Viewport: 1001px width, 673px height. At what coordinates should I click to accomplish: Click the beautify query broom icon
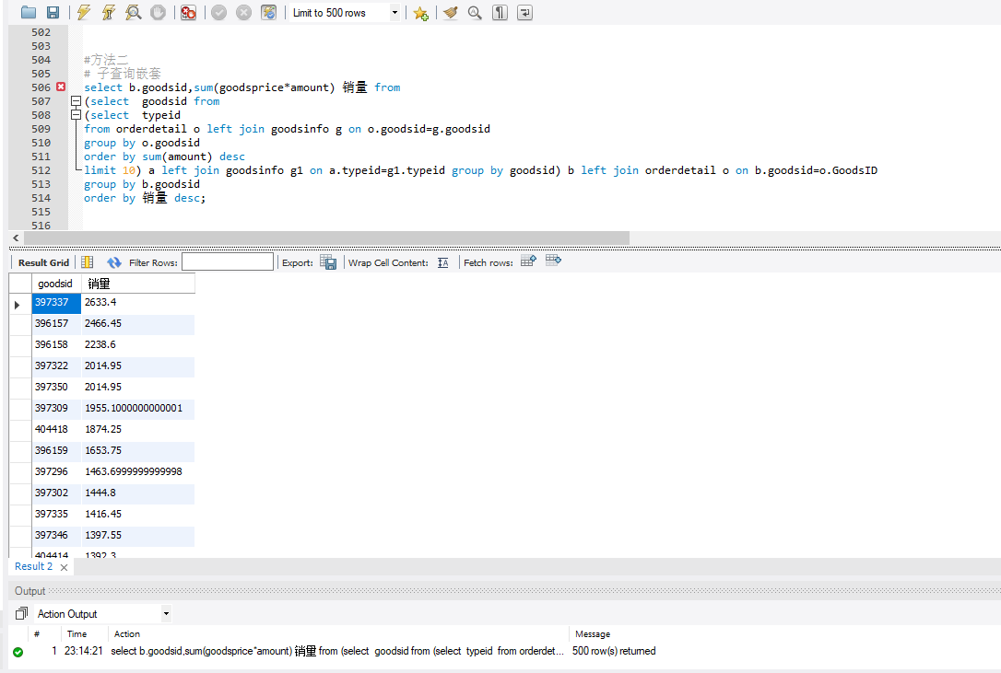coord(450,13)
